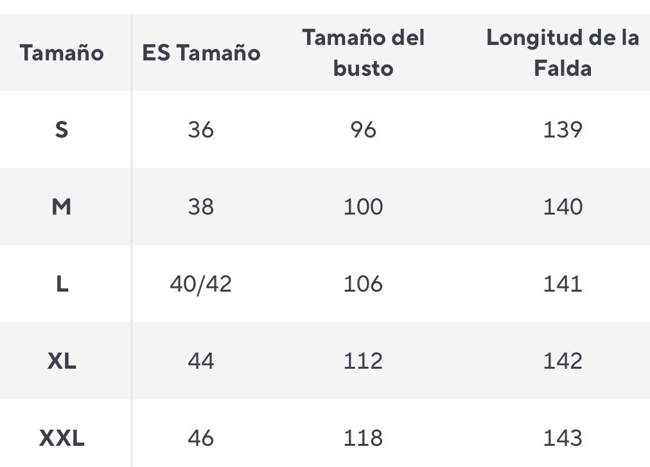Click the M size row label
The height and width of the screenshot is (467, 650).
click(x=62, y=207)
